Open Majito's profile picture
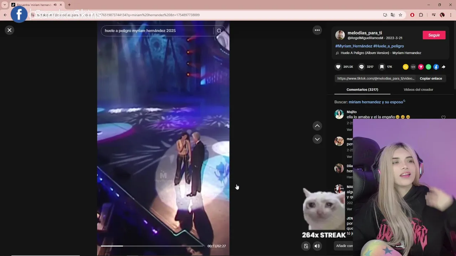The width and height of the screenshot is (456, 256). pyautogui.click(x=339, y=114)
